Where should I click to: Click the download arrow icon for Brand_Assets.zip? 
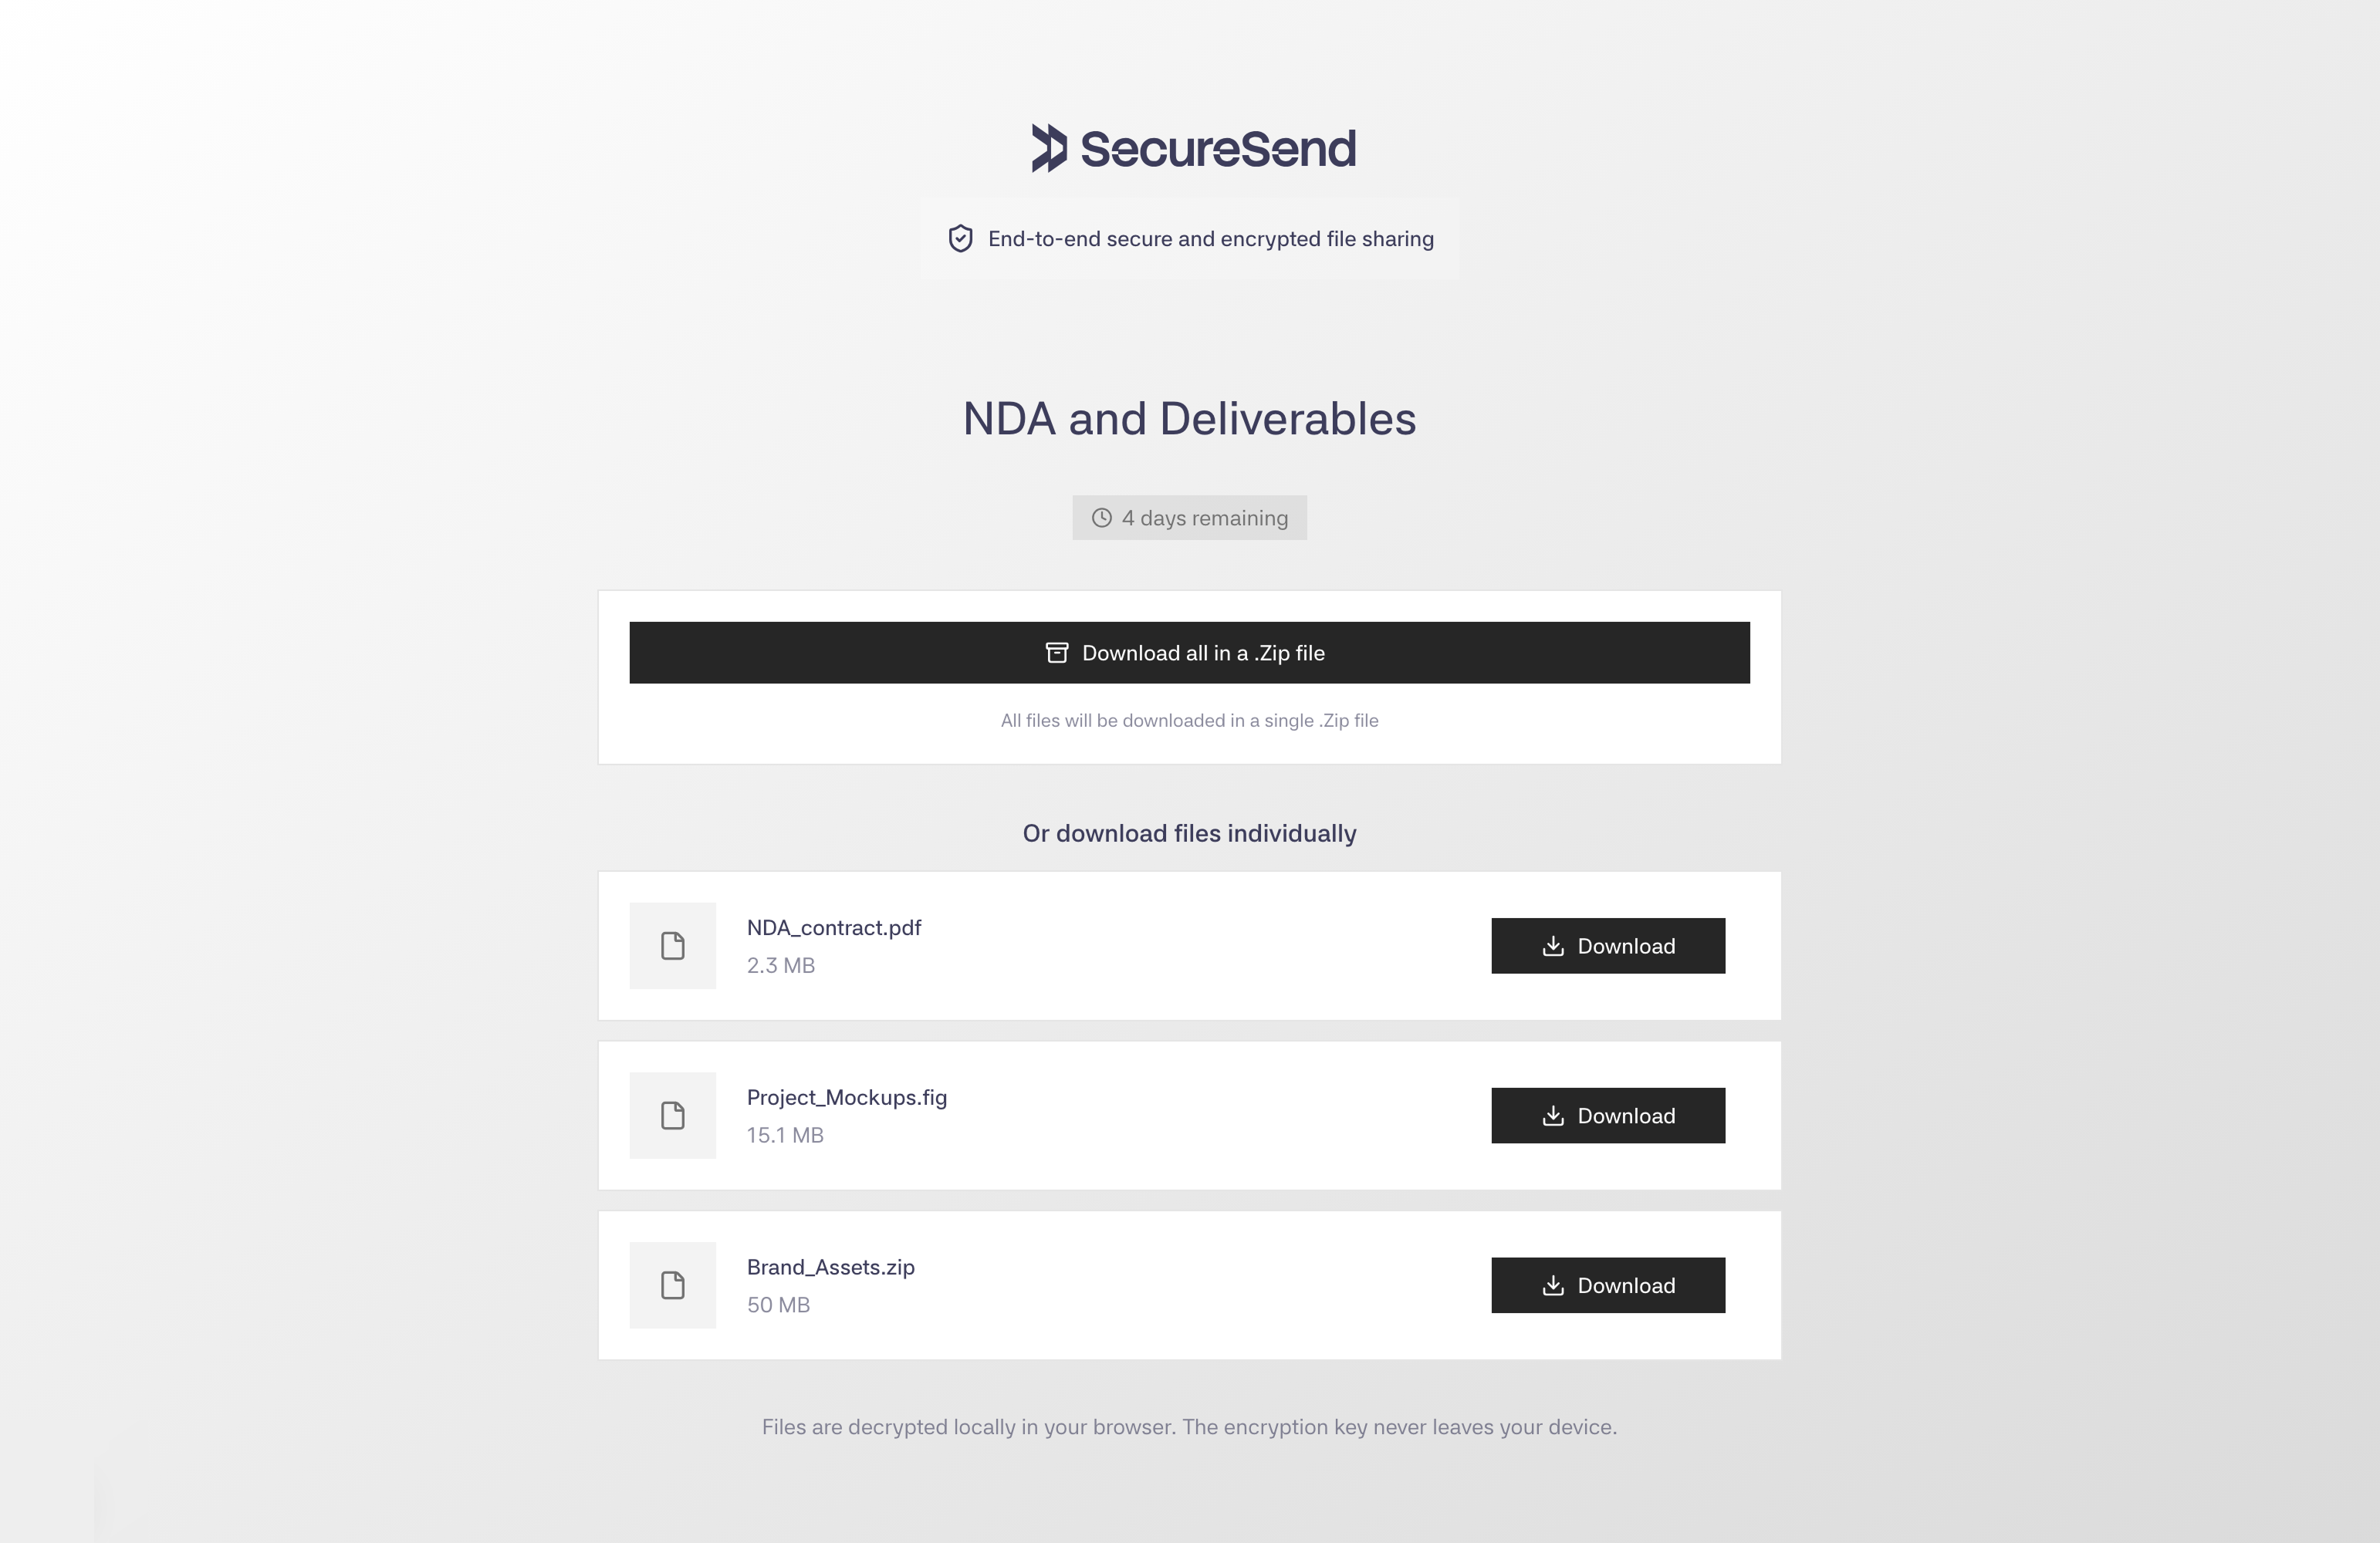point(1553,1286)
